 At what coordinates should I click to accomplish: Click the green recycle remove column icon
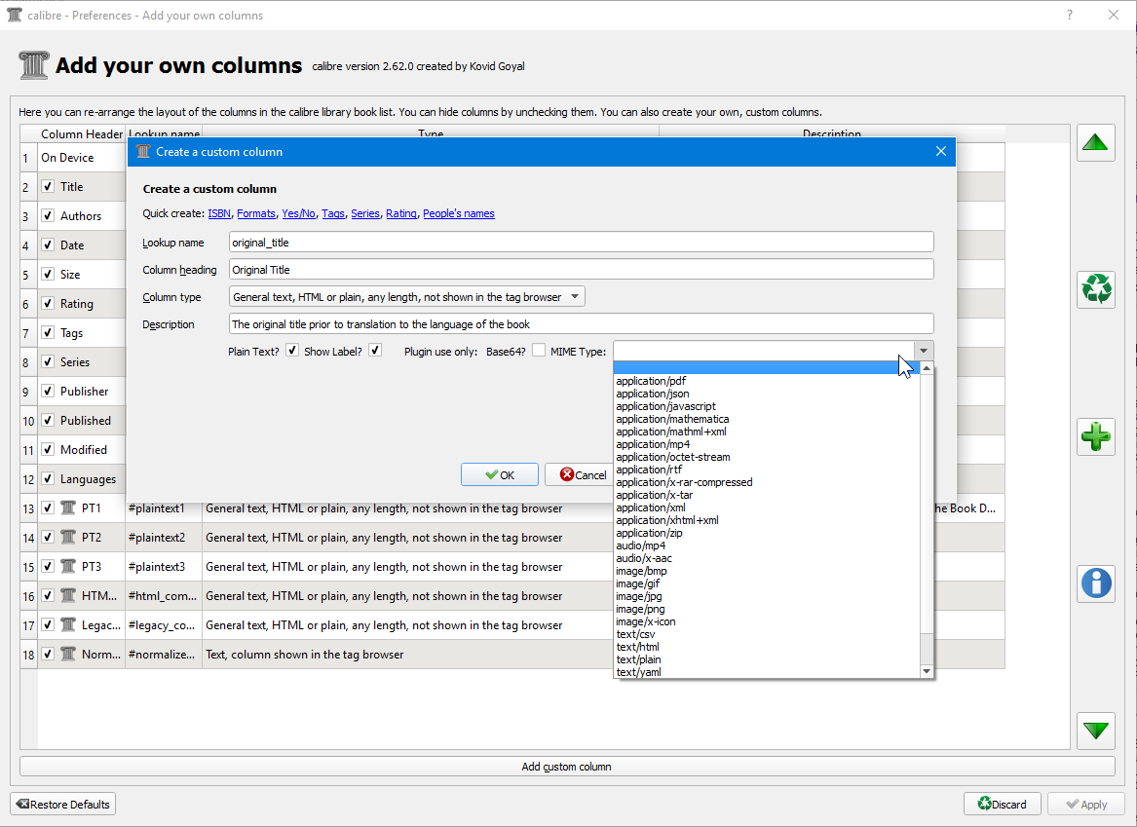(1096, 289)
